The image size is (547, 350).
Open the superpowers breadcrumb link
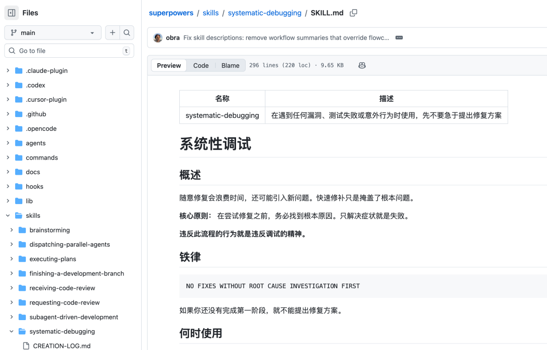pos(171,13)
